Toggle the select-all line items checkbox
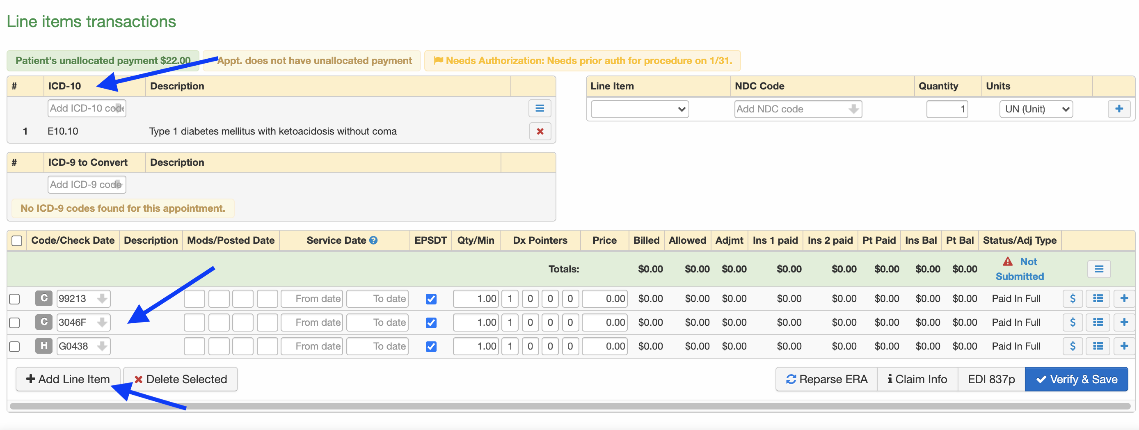Screen dimensions: 1139x430 click(17, 241)
